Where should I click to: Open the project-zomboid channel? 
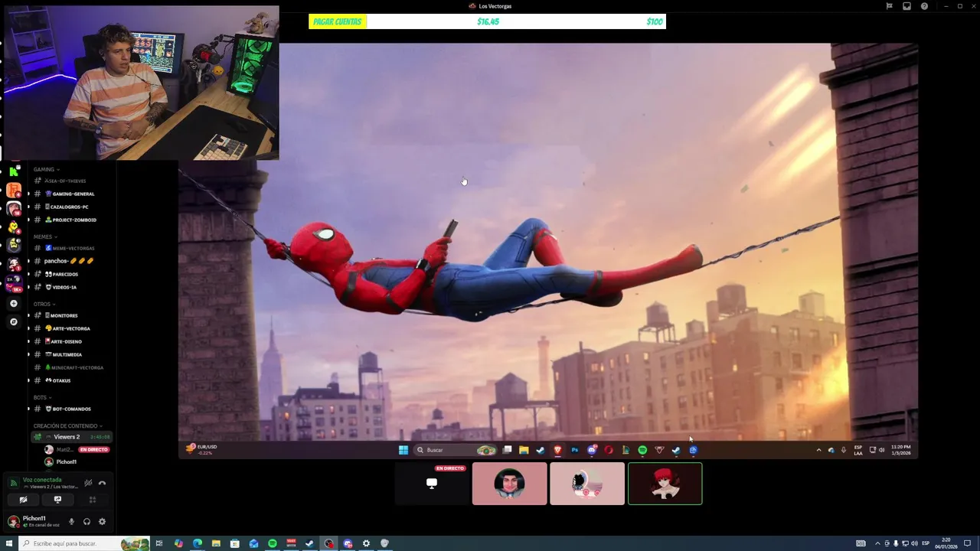coord(70,220)
